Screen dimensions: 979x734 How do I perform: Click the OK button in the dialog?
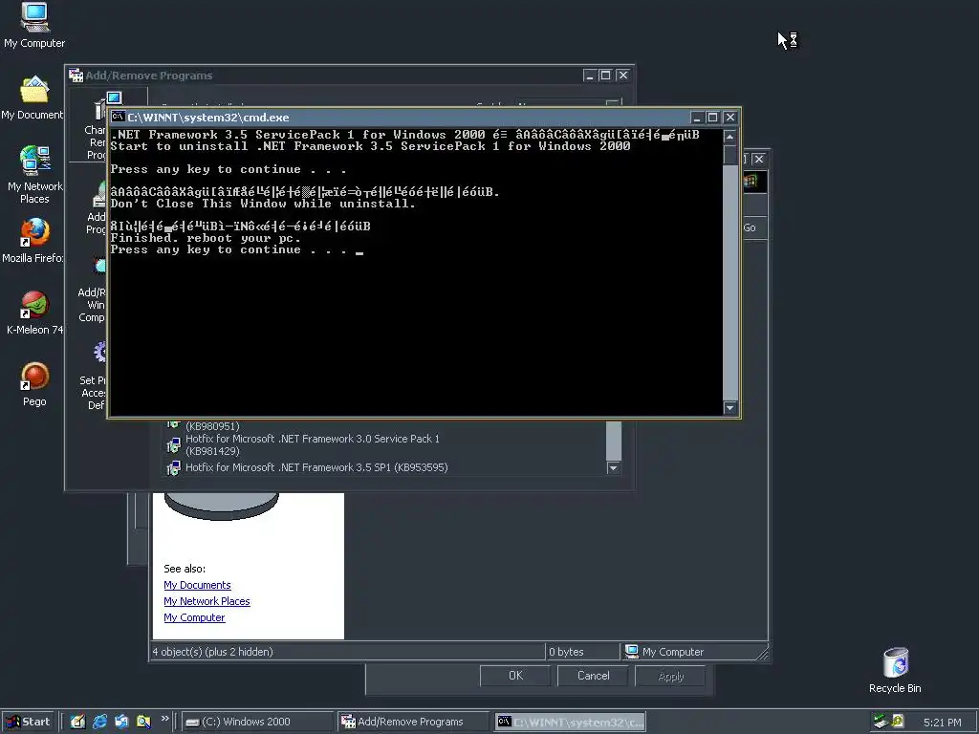tap(515, 676)
